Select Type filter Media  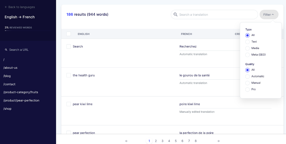(247, 48)
